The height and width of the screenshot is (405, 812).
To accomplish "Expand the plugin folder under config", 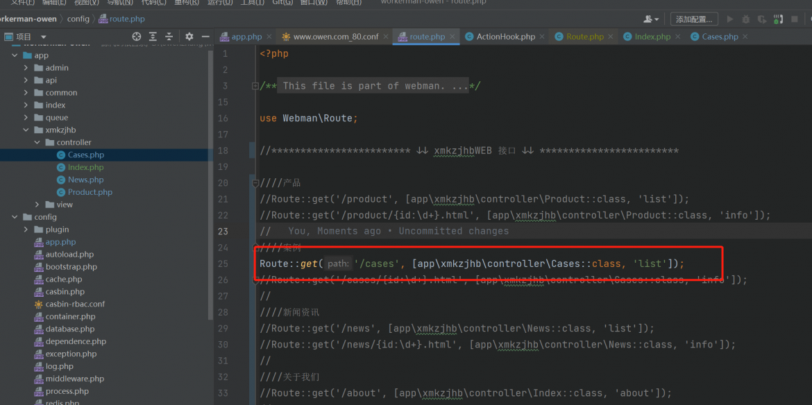I will (26, 229).
